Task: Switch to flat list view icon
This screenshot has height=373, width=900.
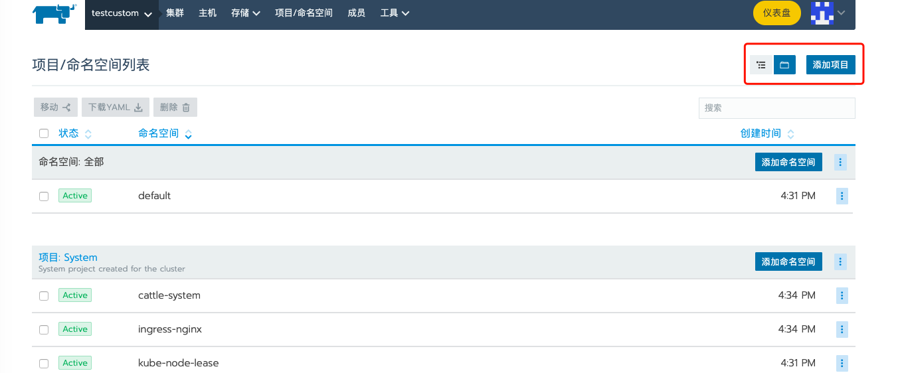Action: point(762,65)
